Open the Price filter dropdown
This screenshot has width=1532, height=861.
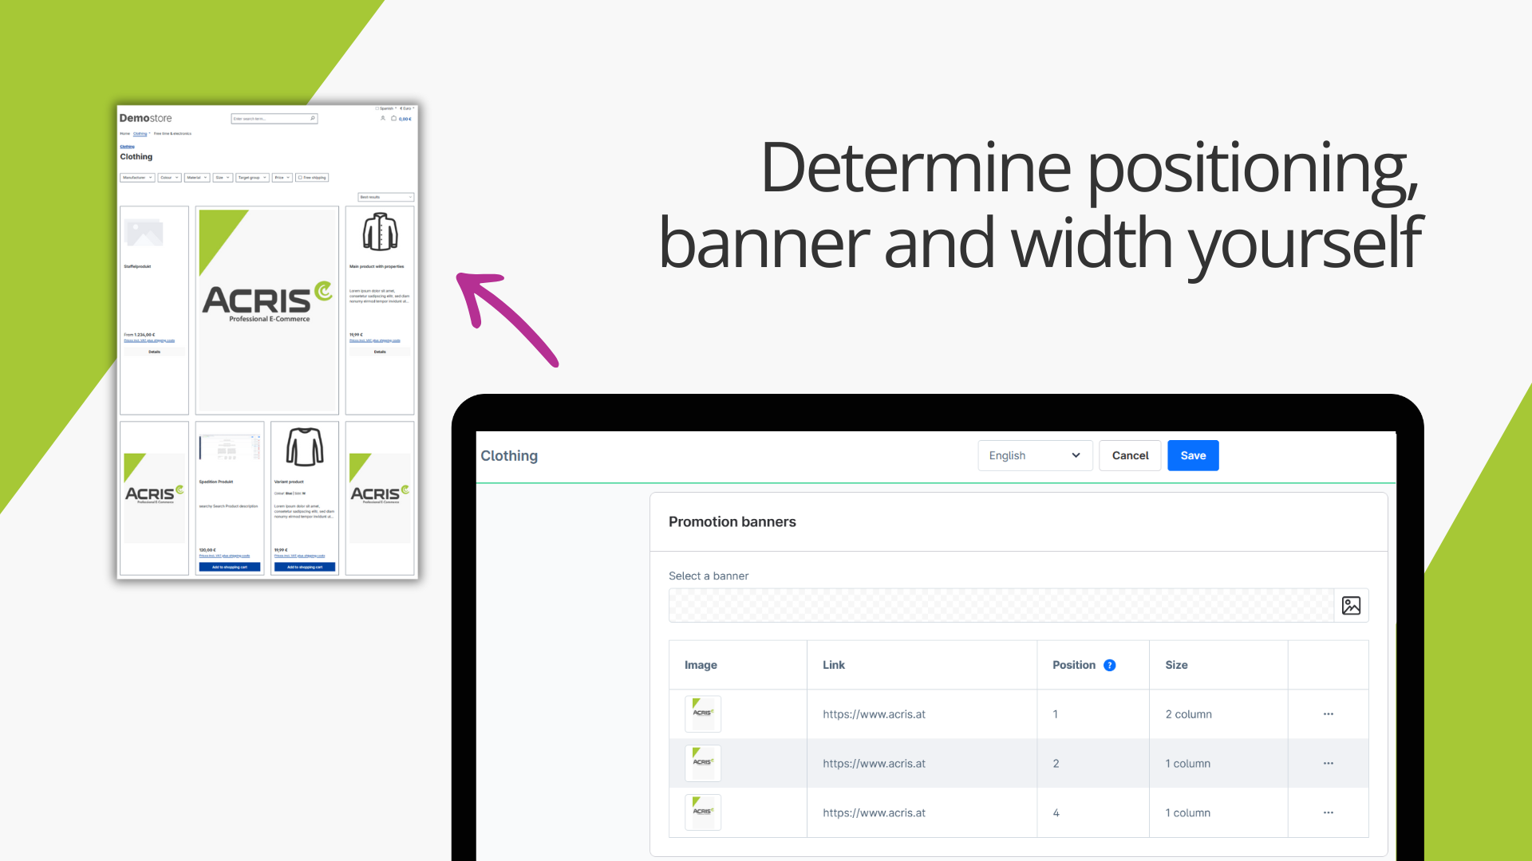click(282, 178)
